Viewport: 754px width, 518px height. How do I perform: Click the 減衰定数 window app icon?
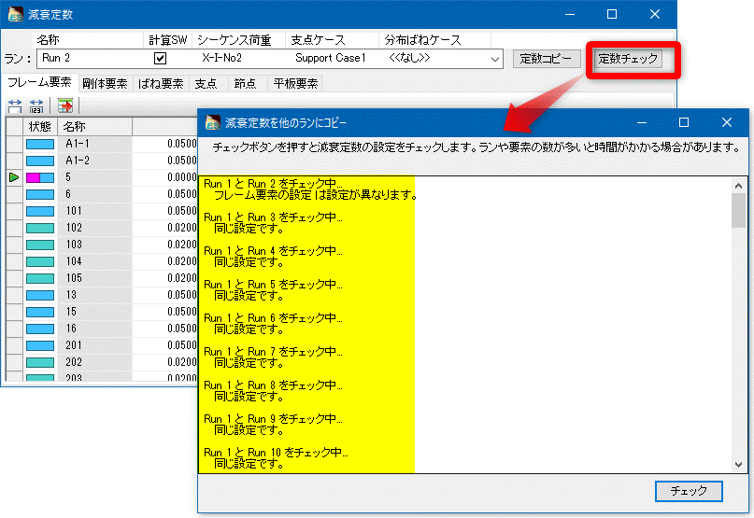point(15,14)
